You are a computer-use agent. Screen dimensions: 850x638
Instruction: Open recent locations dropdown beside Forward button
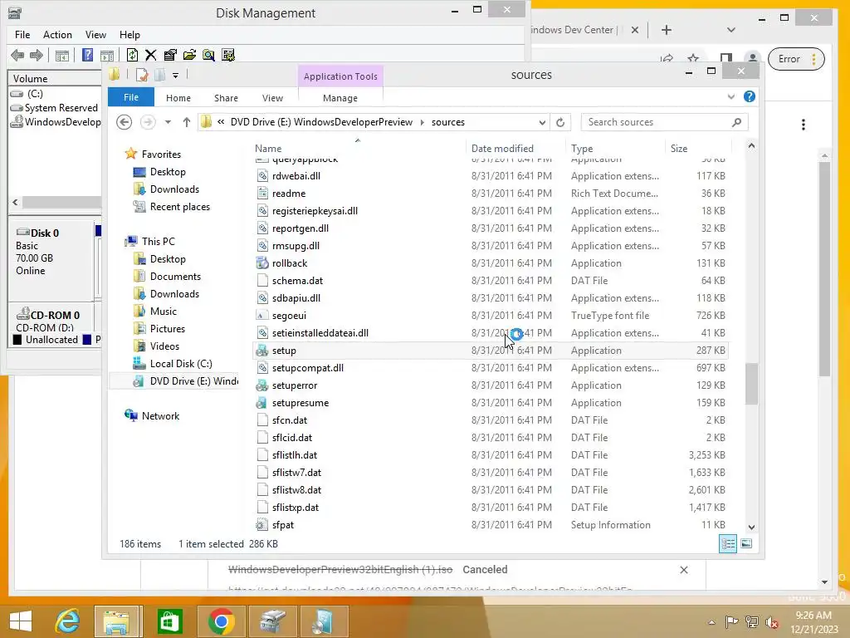[x=168, y=122]
